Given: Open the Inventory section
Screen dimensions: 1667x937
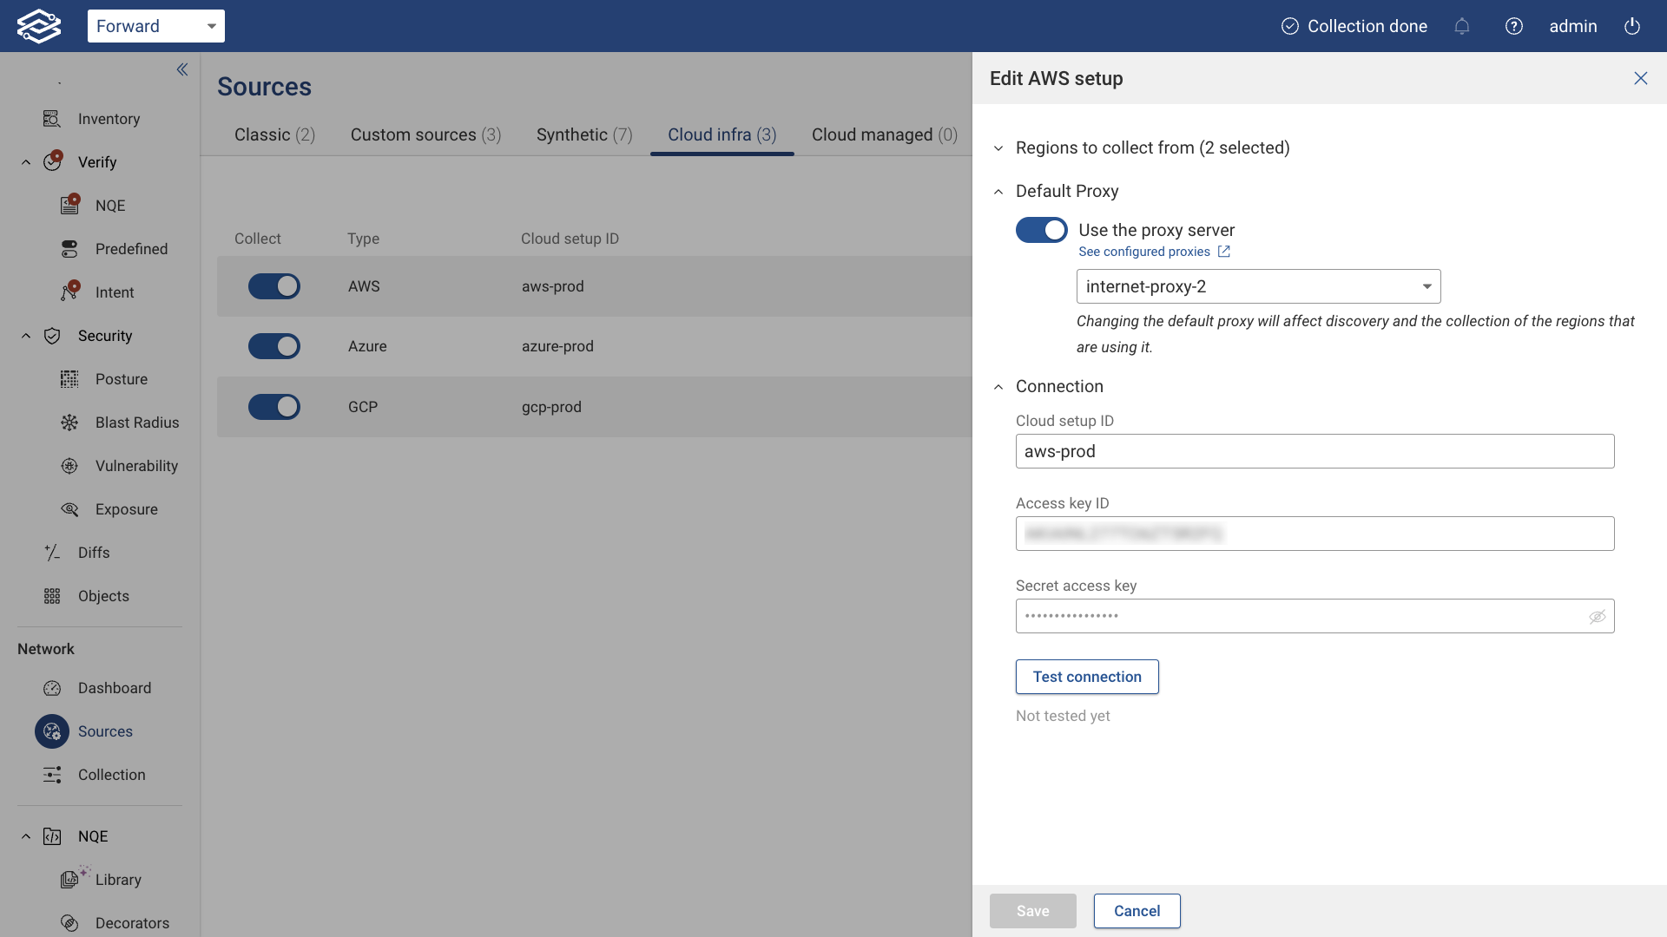Looking at the screenshot, I should click(109, 119).
